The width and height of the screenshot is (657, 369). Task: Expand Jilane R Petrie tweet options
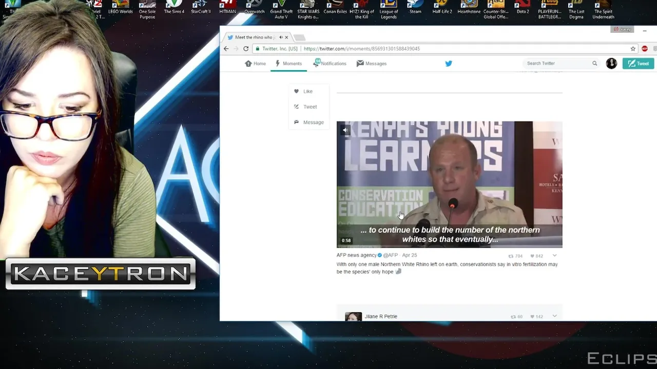(554, 316)
